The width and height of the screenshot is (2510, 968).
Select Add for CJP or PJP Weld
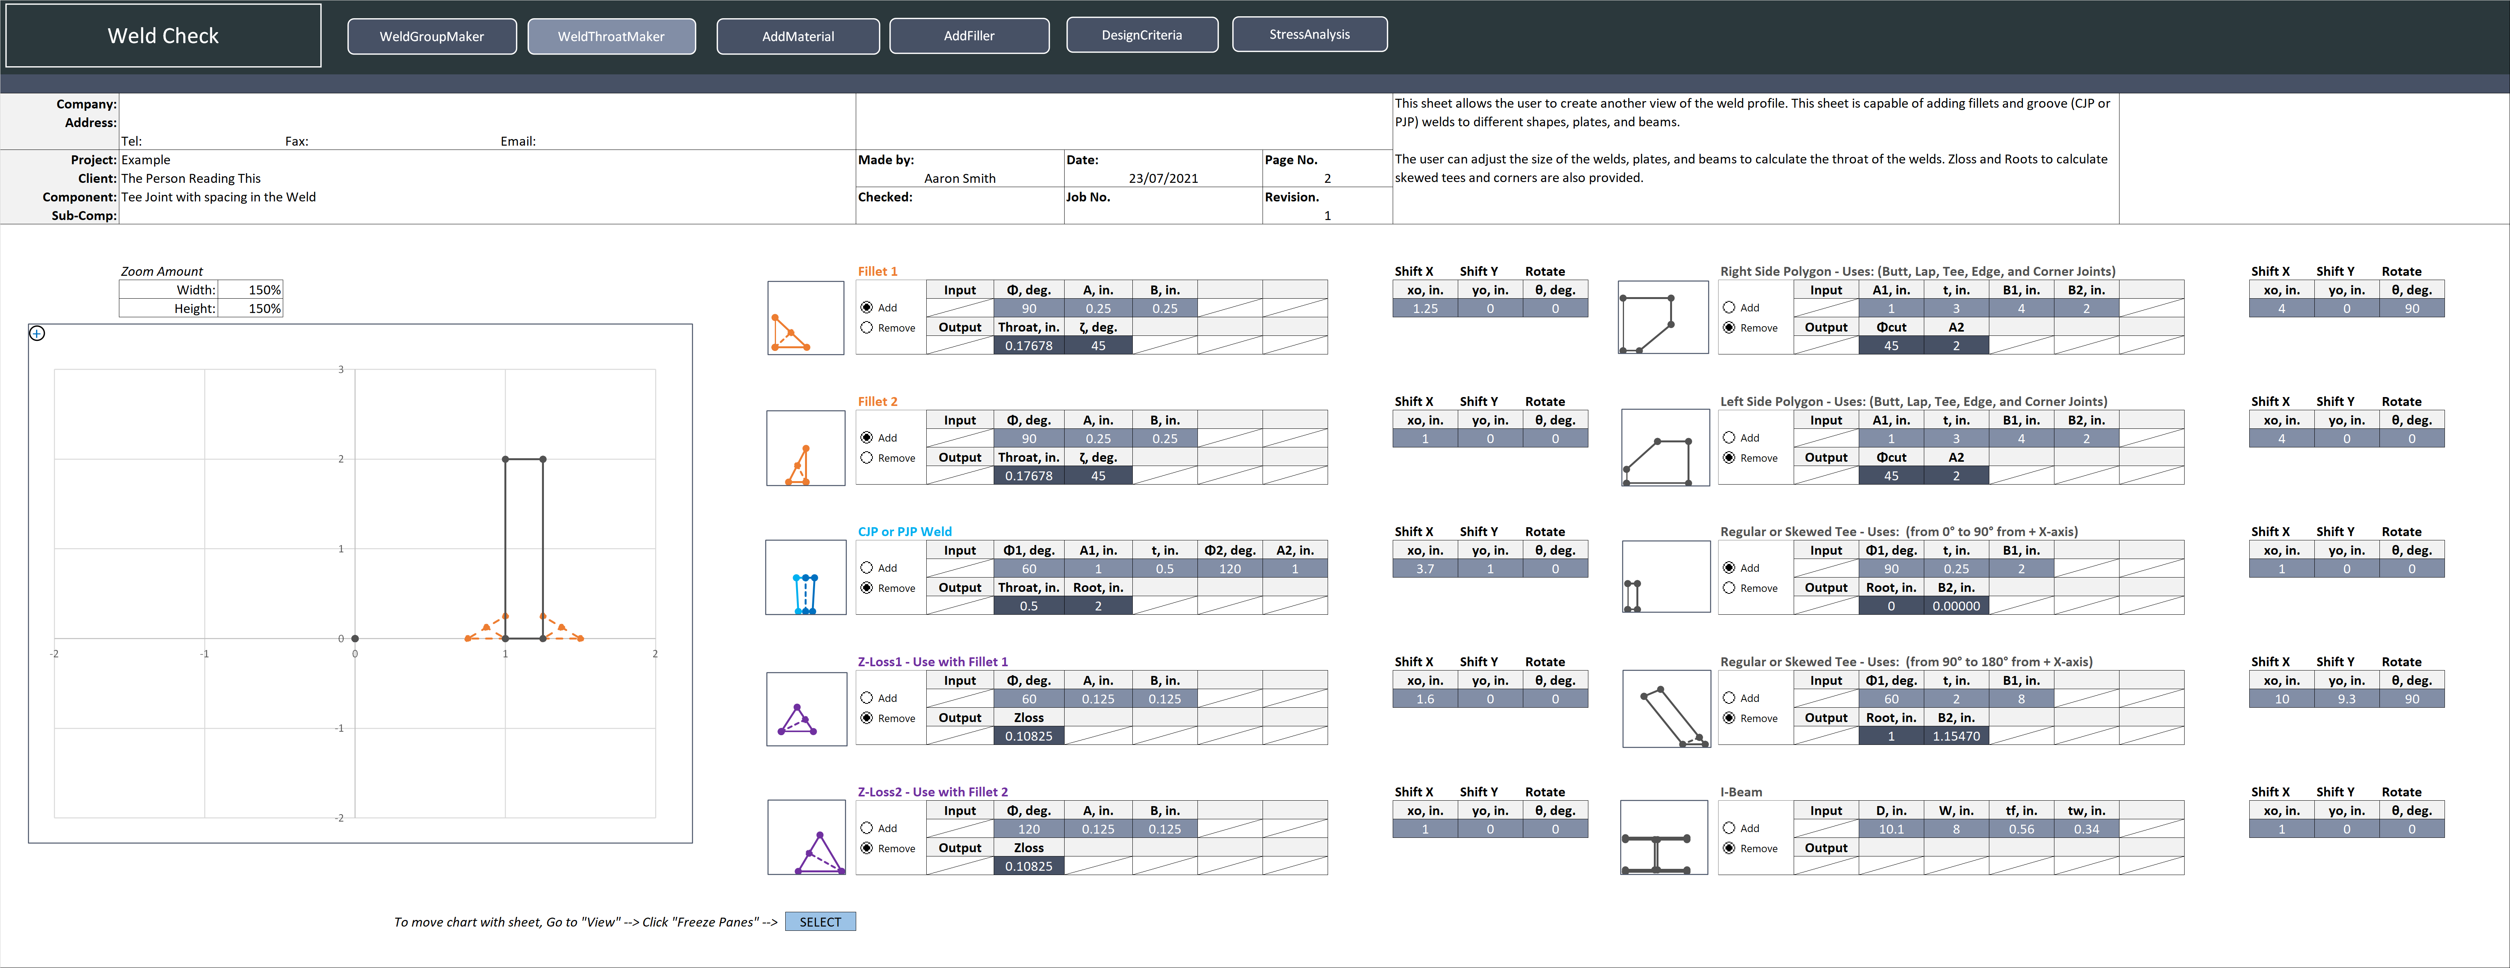[866, 568]
